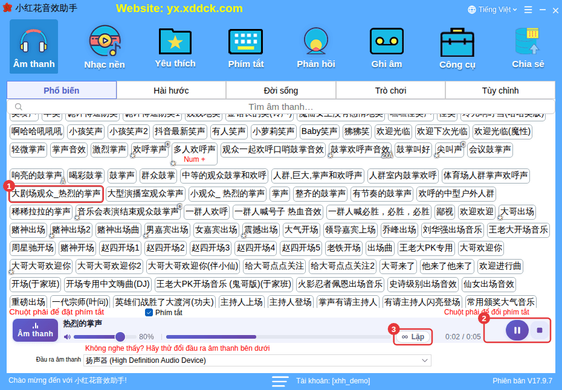Viewport: 562px width, 390px height.
Task: Play the 王老大PK专用 sound
Action: click(426, 248)
